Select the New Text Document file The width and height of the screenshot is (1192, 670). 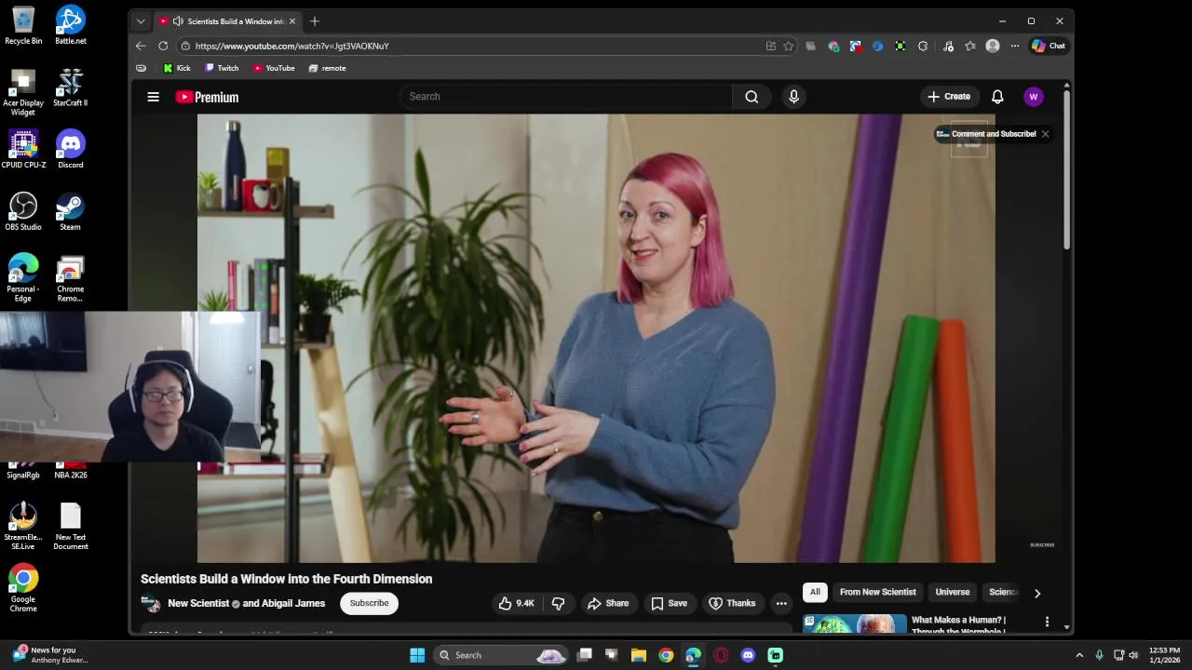tap(70, 527)
